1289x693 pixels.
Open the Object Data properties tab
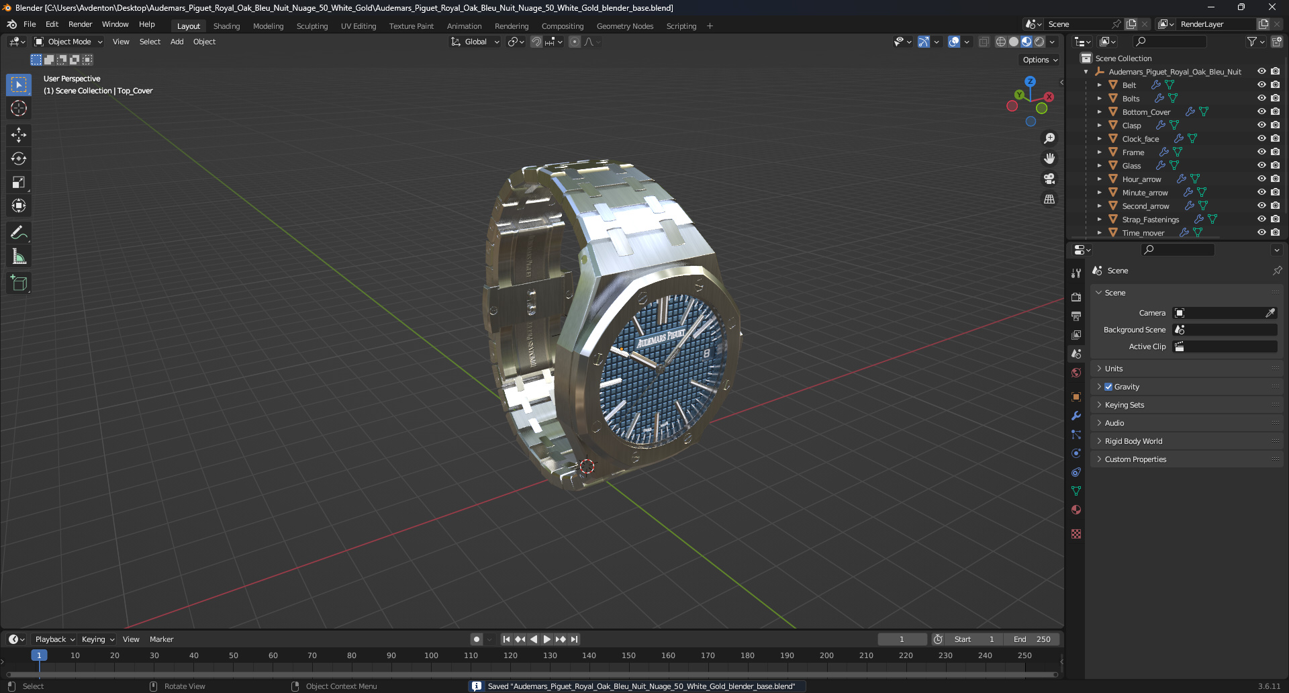[x=1076, y=491]
